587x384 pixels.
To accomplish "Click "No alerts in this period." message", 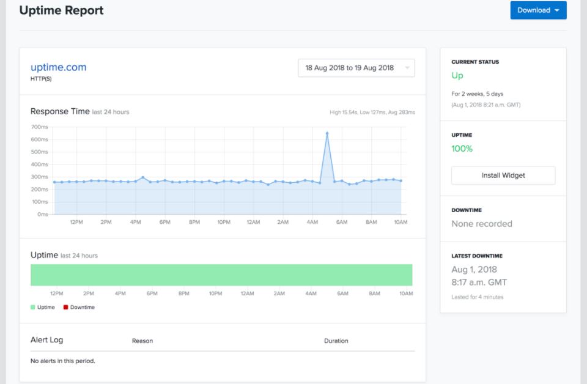I will click(x=63, y=361).
